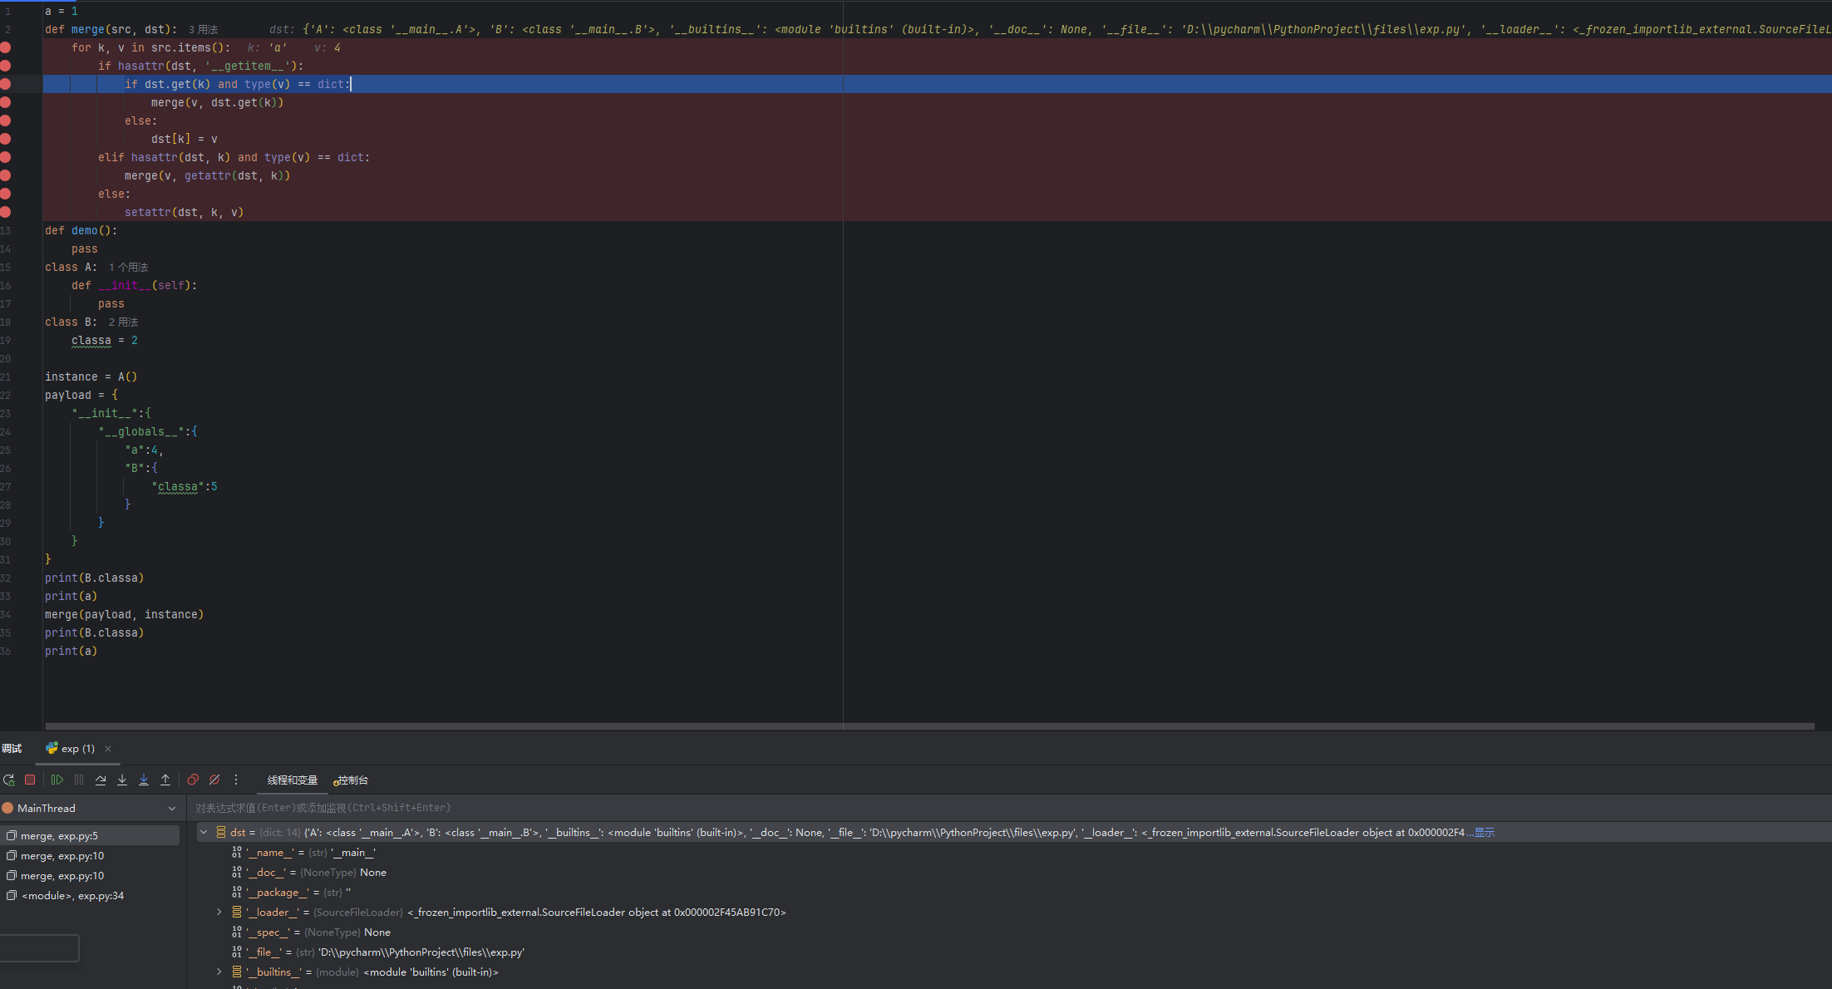Toggle the Mute Breakpoints button
This screenshot has width=1832, height=989.
214,780
